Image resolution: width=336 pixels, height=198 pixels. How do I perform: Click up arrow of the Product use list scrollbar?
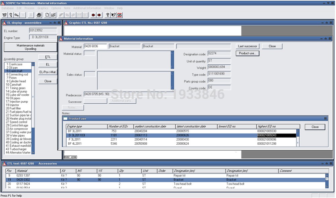point(298,131)
